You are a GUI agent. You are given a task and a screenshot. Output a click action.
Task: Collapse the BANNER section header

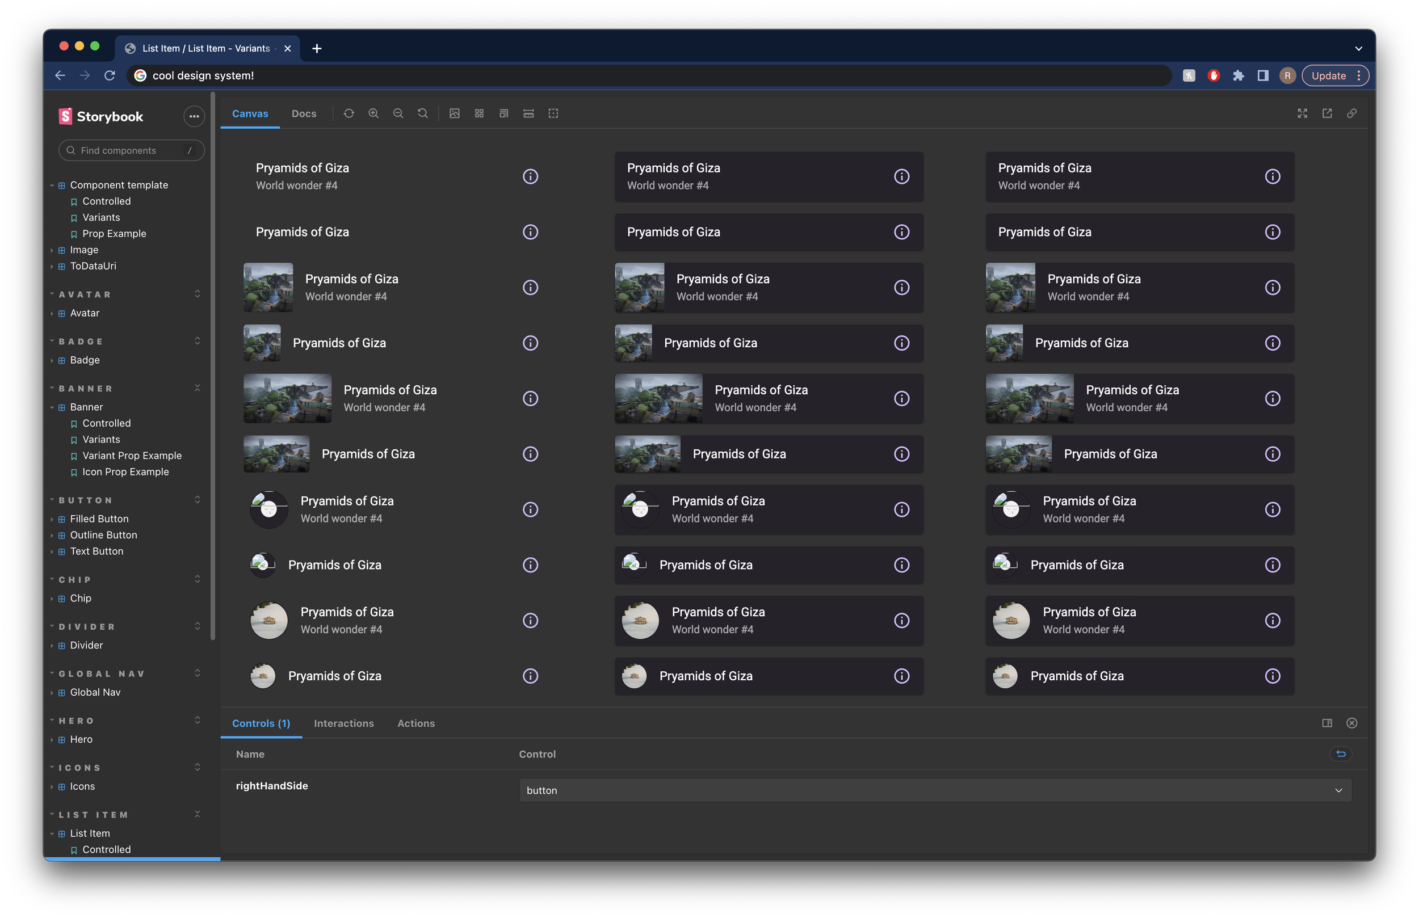click(85, 389)
